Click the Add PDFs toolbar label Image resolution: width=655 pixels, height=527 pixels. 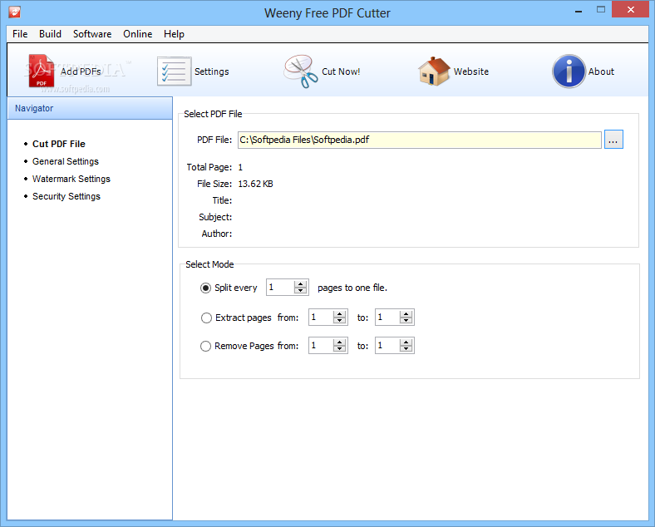pos(81,71)
